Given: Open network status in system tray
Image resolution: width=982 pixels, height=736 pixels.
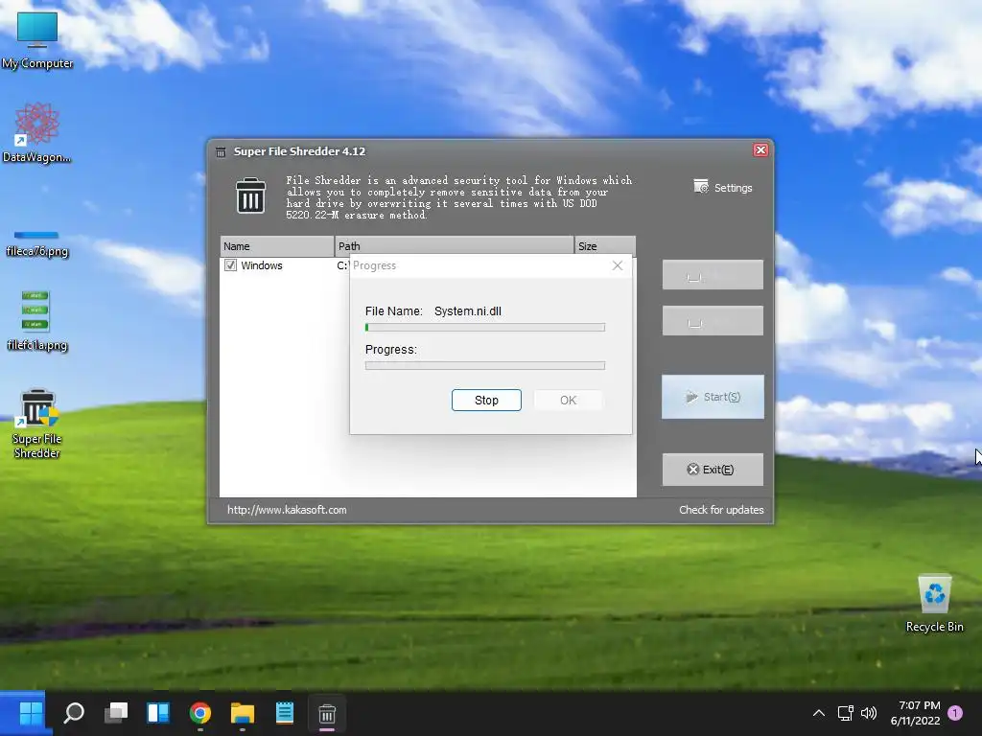Looking at the screenshot, I should coord(846,713).
